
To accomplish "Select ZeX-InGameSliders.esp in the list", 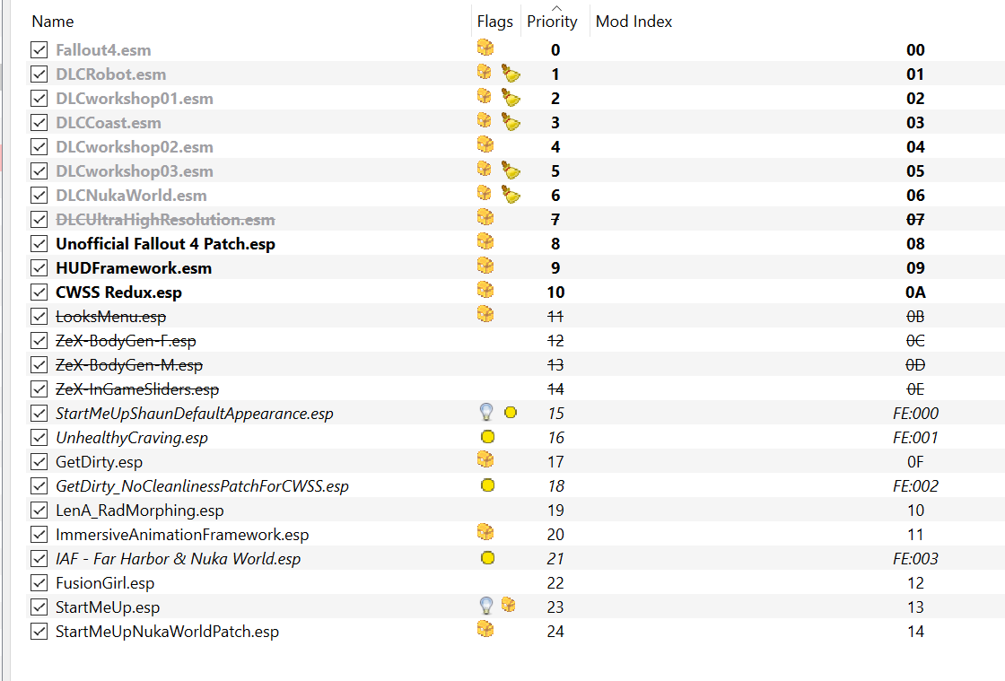I will coord(137,389).
